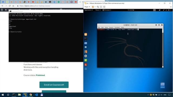
Task: Open Kali system menu arrow
Action: click(171, 10)
